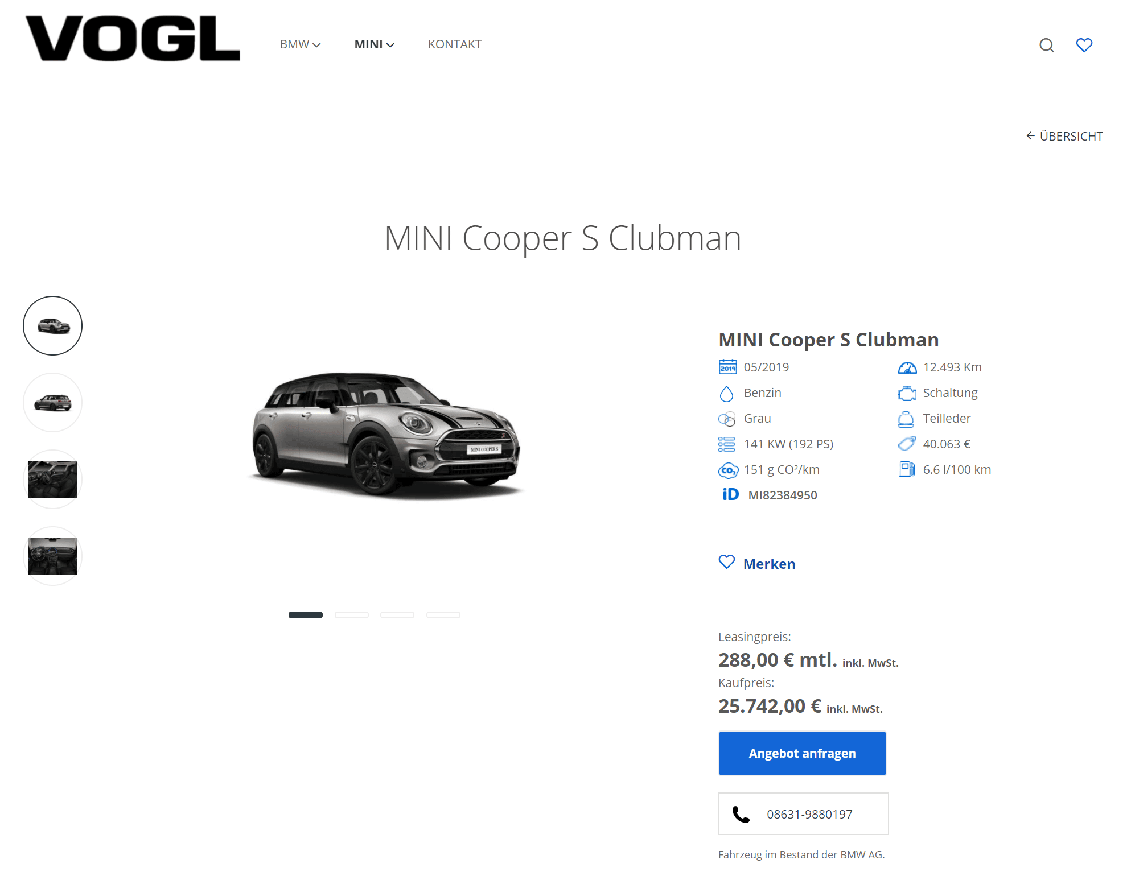Click the speedometer icon beside 12.493 Km
This screenshot has height=880, width=1131.
coord(907,367)
